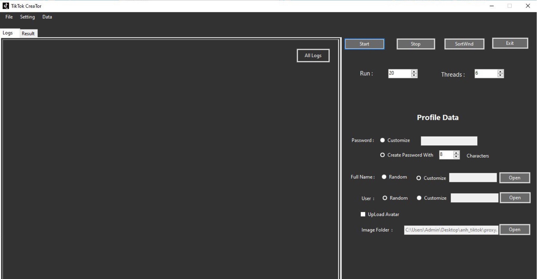Screen dimensions: 537x279
Task: Click the SortWnd button
Action: coord(464,44)
